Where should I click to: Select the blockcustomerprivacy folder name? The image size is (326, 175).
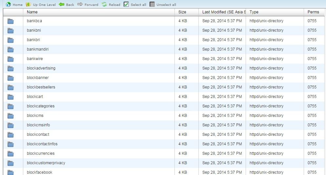(x=46, y=163)
